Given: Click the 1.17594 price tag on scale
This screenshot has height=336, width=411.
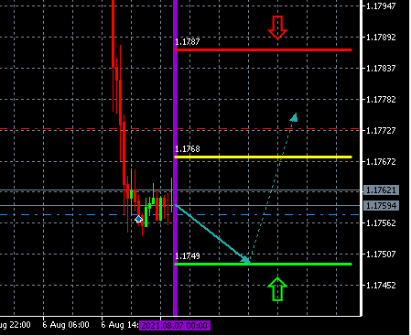Looking at the screenshot, I should pos(381,206).
